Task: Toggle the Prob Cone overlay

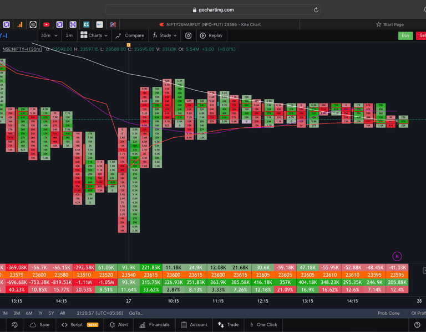Action: click(388, 313)
